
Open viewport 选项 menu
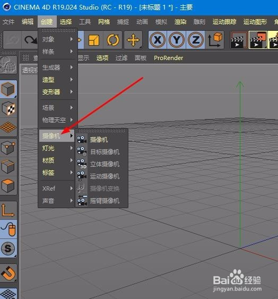(x=102, y=58)
